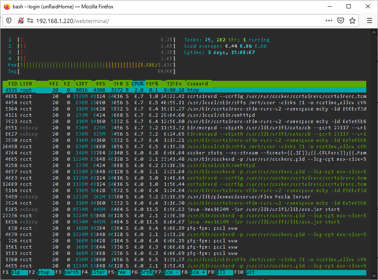This screenshot has width=378, height=280.
Task: Open the page actions three-dot menu
Action: click(329, 21)
